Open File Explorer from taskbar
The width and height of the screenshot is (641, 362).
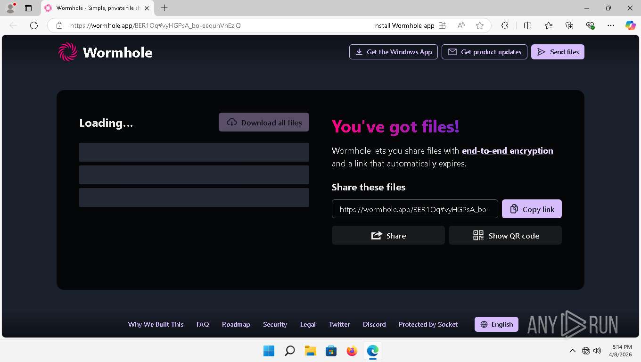310,351
